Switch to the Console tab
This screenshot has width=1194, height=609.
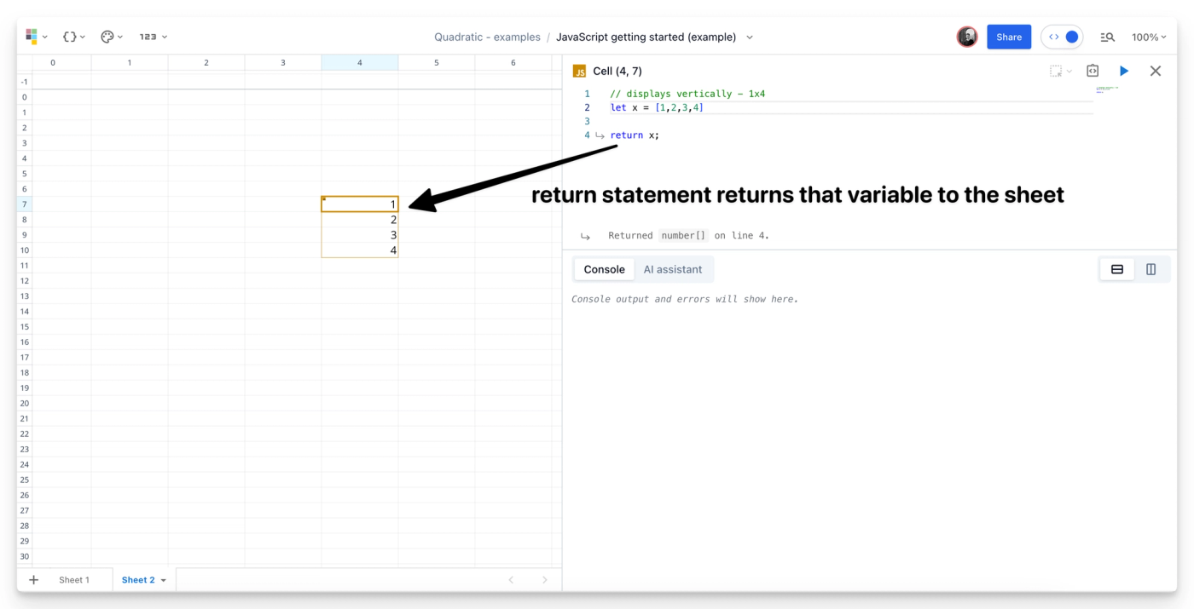(x=604, y=269)
